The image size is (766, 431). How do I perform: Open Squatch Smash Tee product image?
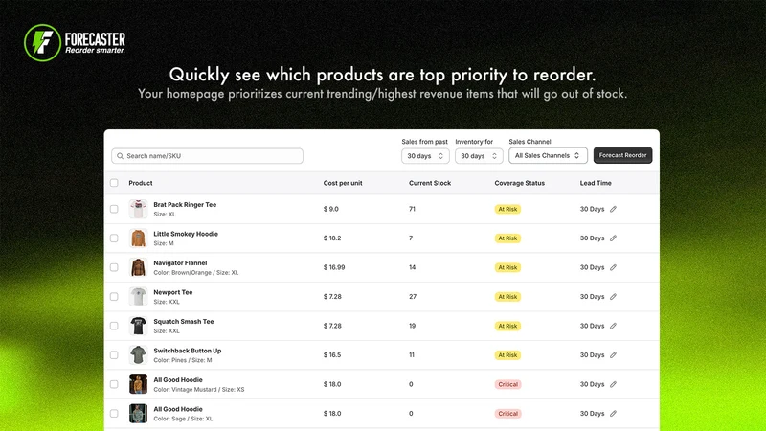[x=138, y=326]
